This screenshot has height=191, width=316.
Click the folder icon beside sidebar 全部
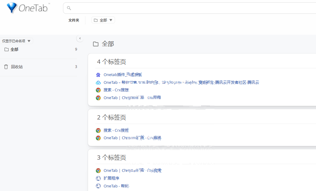click(x=7, y=49)
